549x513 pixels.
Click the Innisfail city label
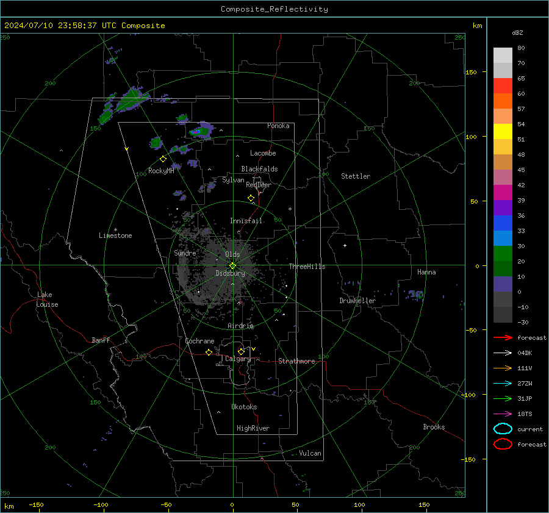(246, 221)
